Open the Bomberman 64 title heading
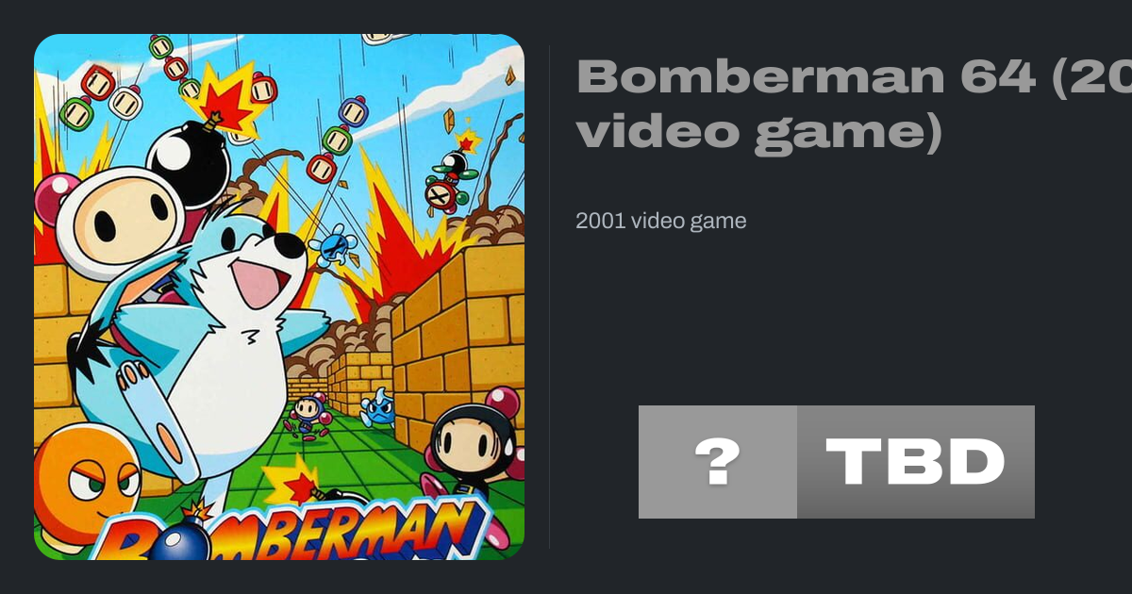1132x594 pixels. (854, 104)
